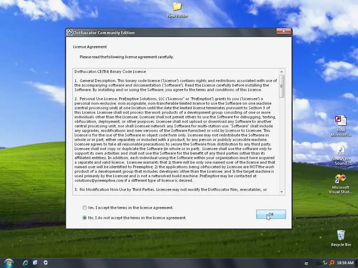Click the Show Desktop quick launch icon
358x268 pixels.
(x=35, y=262)
